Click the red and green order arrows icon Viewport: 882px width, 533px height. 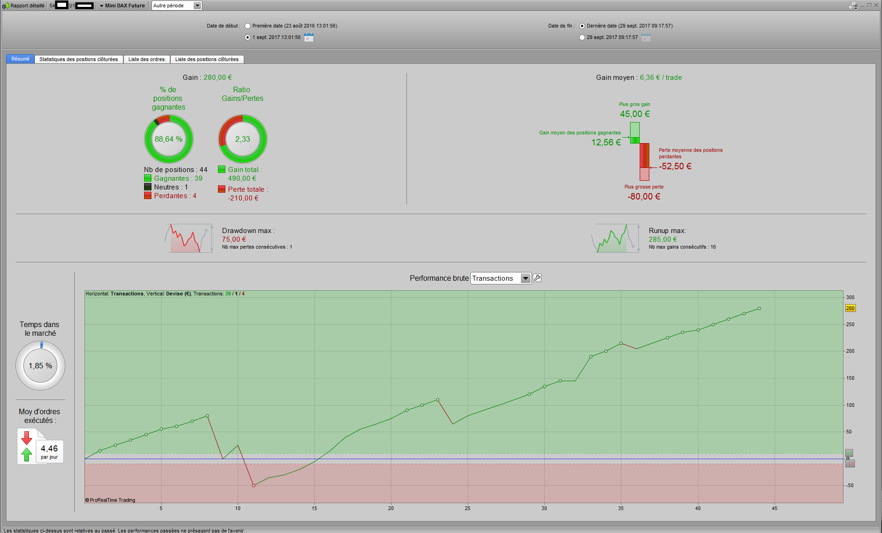[27, 446]
